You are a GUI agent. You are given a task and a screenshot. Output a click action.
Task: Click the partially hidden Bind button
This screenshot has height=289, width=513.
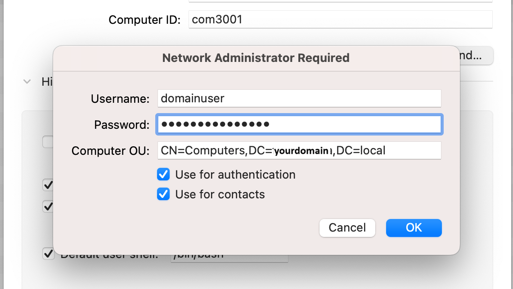coord(477,56)
